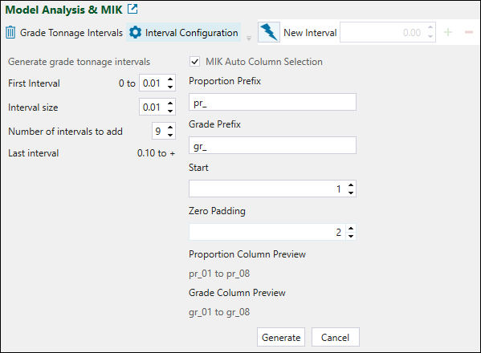The image size is (481, 353).
Task: Click the gear icon for Interval Configuration
Action: [x=135, y=32]
